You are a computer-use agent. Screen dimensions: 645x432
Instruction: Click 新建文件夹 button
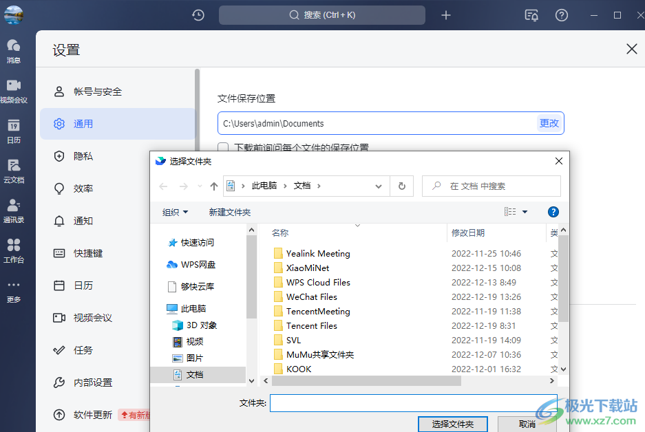click(x=229, y=212)
